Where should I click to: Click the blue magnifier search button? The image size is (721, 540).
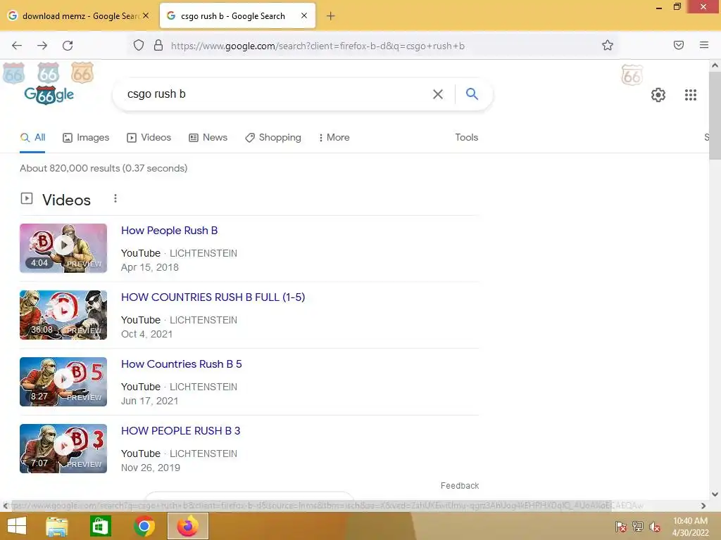click(x=472, y=94)
